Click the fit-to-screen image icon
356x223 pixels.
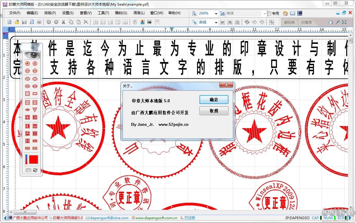point(344,22)
